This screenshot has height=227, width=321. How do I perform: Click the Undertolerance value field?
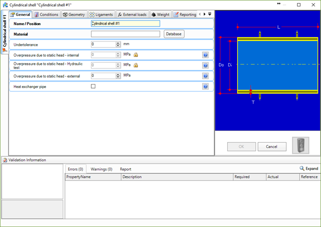[x=103, y=44]
